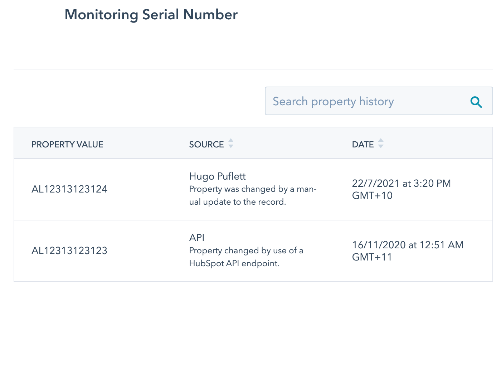Sort by the SOURCE column arrows
This screenshot has height=370, width=501.
pos(231,143)
